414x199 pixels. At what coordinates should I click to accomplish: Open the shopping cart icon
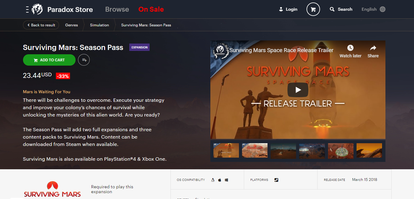(313, 9)
